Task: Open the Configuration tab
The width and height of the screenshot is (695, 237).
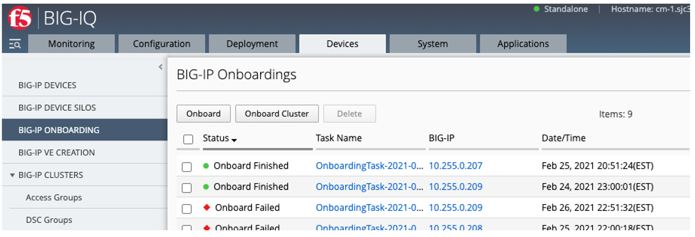Action: pos(162,44)
